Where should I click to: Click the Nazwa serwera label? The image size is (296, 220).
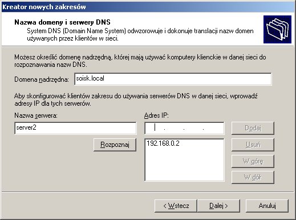tap(36, 115)
